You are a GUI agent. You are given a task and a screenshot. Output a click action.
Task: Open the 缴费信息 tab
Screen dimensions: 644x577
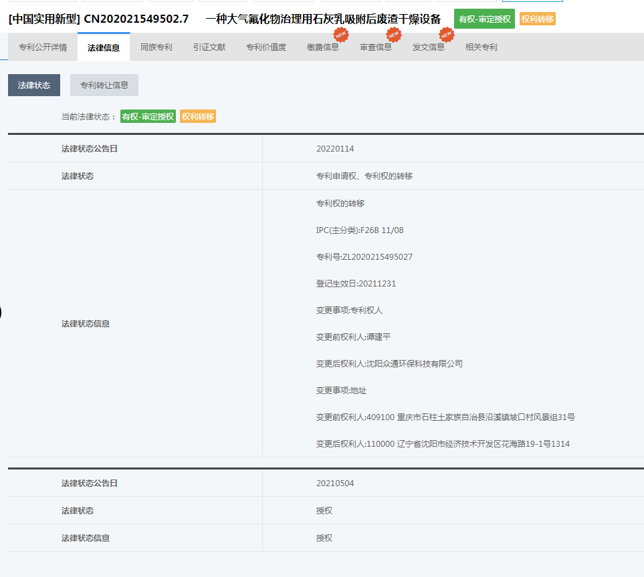323,47
